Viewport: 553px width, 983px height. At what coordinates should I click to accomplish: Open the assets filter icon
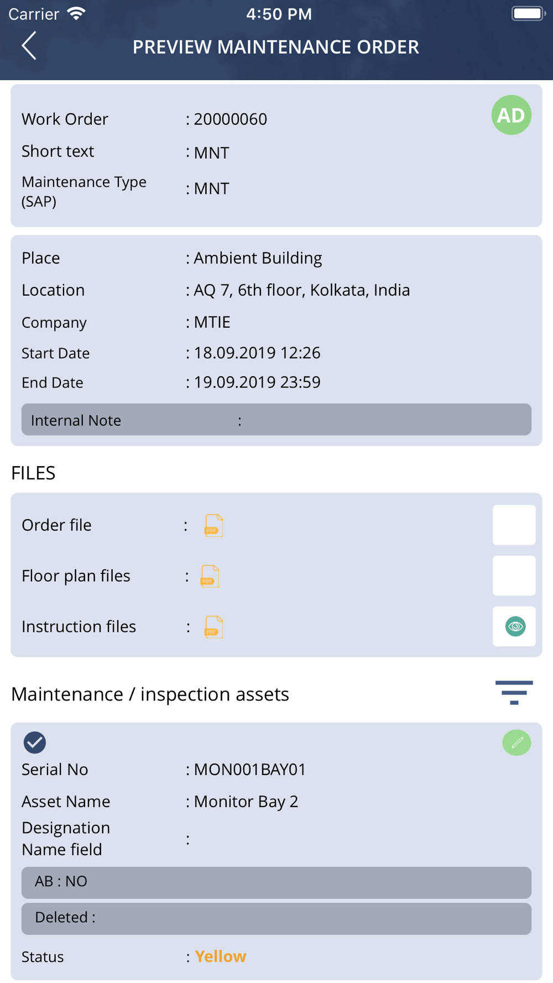pyautogui.click(x=514, y=693)
